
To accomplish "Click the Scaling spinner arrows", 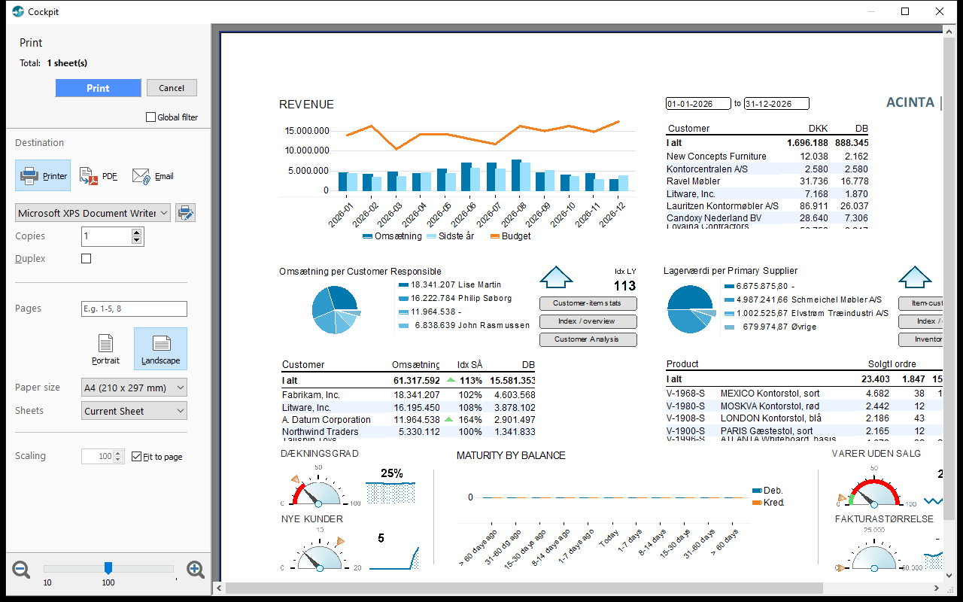I will click(120, 457).
